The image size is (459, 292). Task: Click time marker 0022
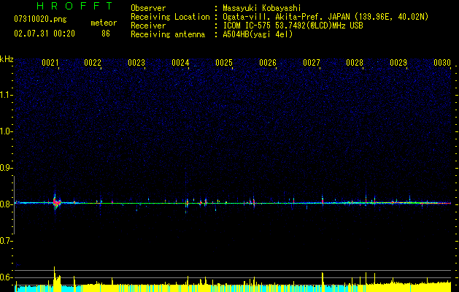coord(93,63)
